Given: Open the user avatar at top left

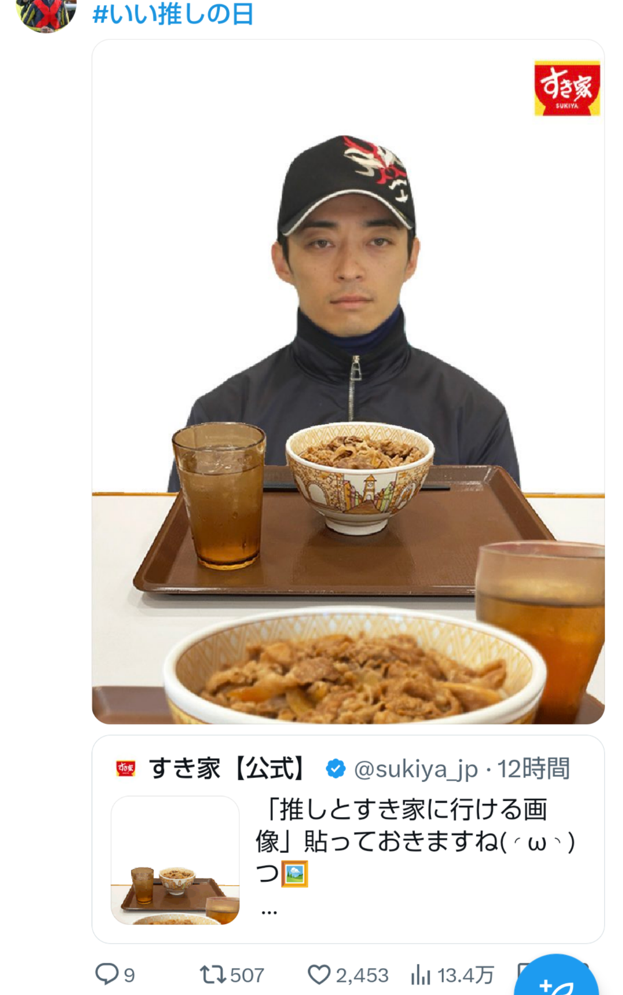Looking at the screenshot, I should point(46,14).
